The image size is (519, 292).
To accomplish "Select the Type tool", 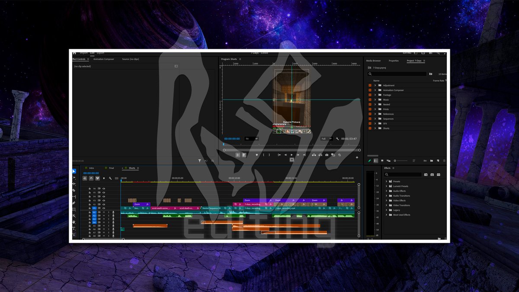I will click(74, 228).
